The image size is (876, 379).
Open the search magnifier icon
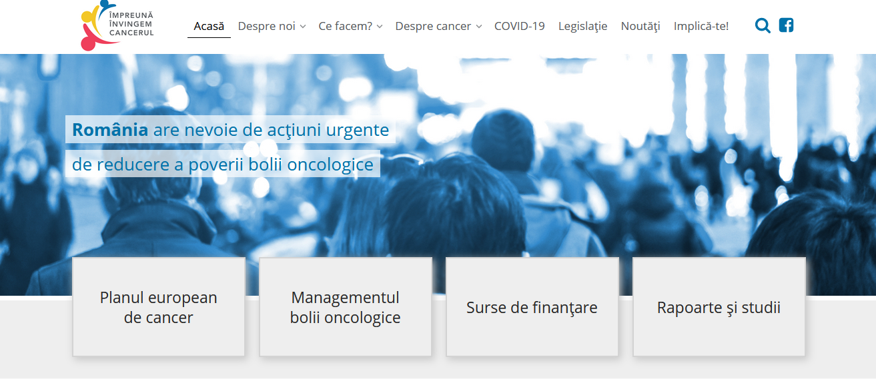click(763, 26)
